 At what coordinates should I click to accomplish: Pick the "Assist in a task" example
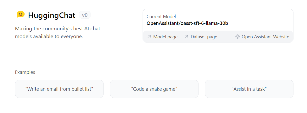249,89
